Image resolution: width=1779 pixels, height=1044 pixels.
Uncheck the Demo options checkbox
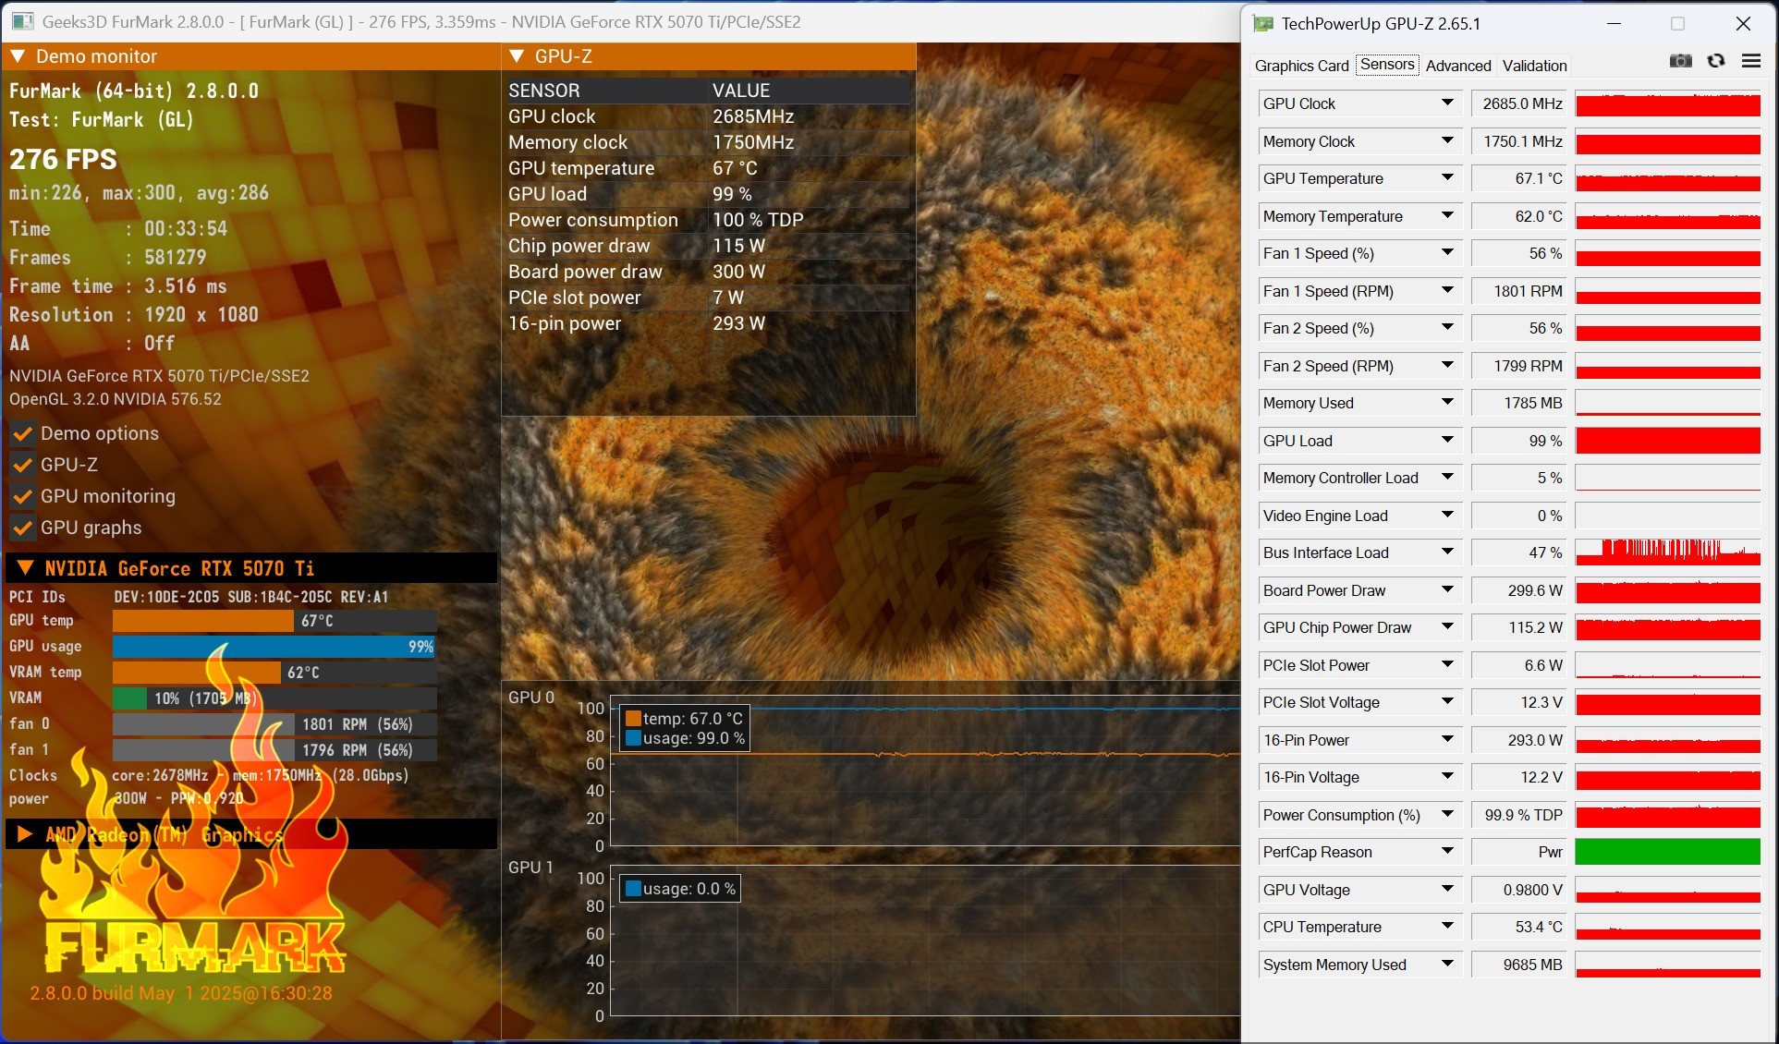[22, 433]
